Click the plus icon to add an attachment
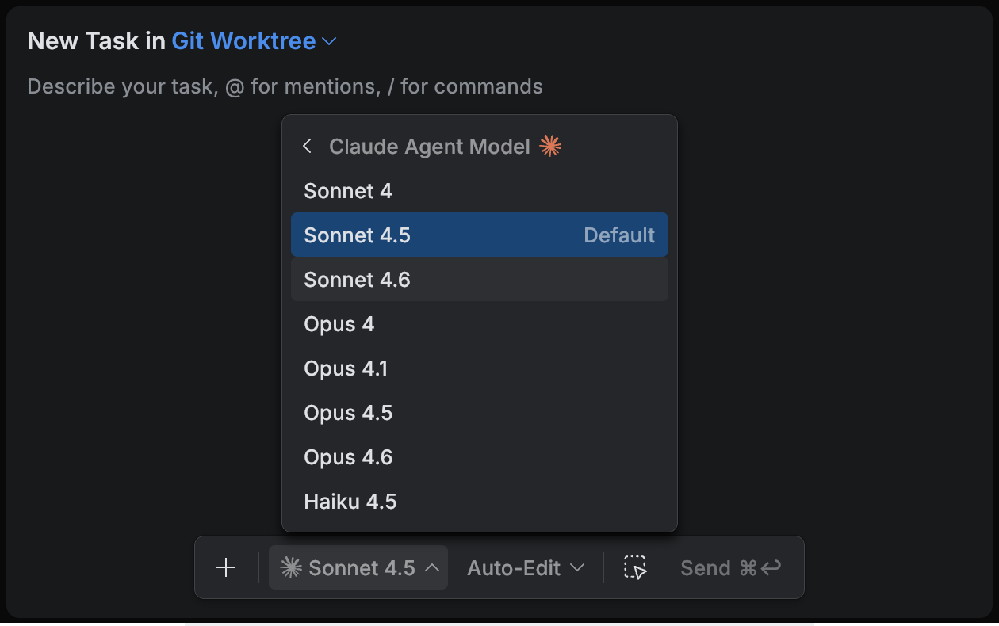The image size is (999, 626). [226, 567]
